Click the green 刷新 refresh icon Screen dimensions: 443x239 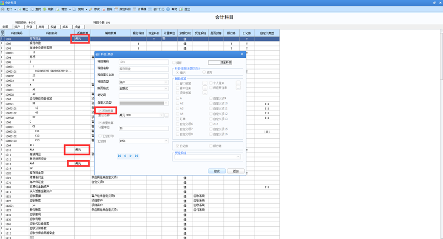point(45,9)
